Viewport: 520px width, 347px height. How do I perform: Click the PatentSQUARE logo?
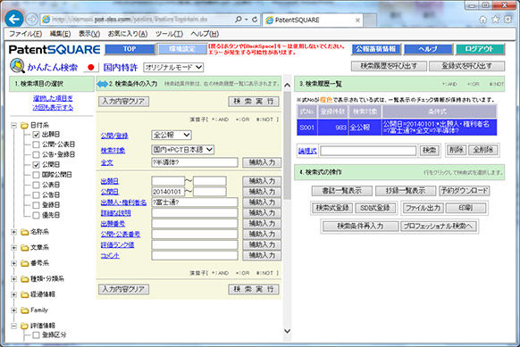tap(55, 49)
